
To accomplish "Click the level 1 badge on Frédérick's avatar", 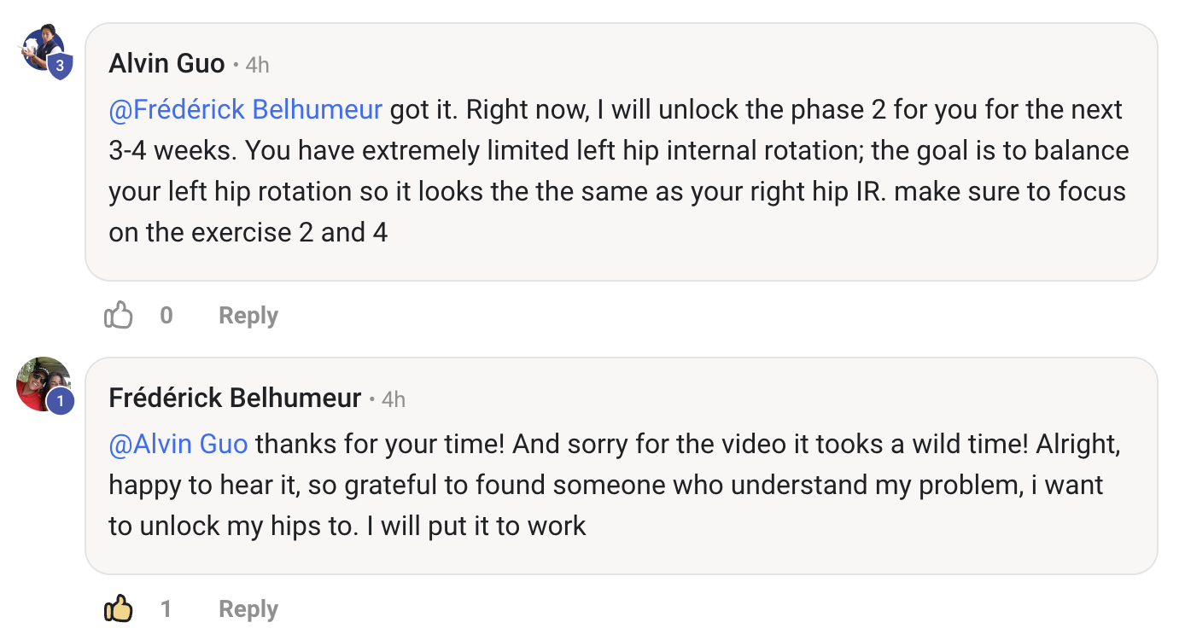I will [x=60, y=400].
